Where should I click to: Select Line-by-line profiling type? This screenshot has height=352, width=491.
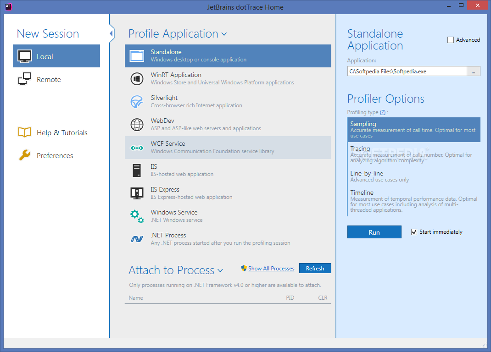(x=413, y=176)
